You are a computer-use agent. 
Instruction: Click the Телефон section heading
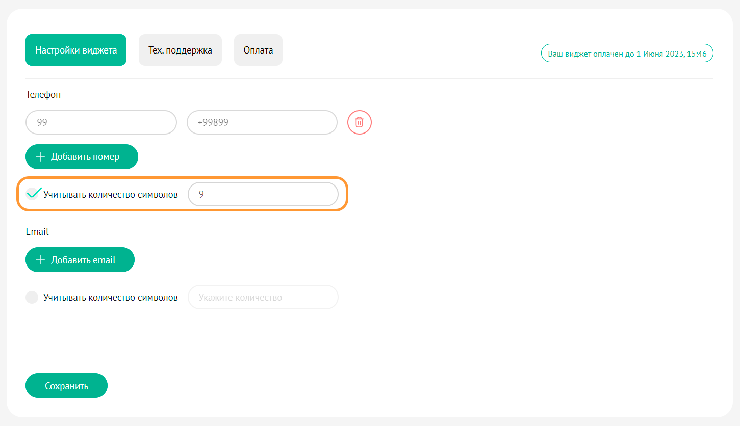pyautogui.click(x=43, y=95)
